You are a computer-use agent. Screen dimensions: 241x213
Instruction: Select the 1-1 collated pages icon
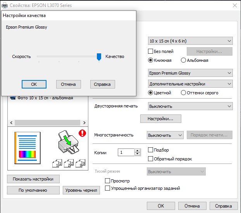pyautogui.click(x=57, y=164)
